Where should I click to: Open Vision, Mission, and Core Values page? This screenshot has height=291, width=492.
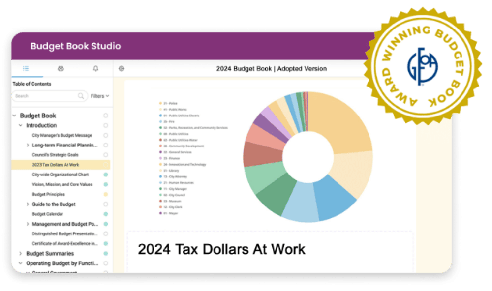[x=62, y=184]
